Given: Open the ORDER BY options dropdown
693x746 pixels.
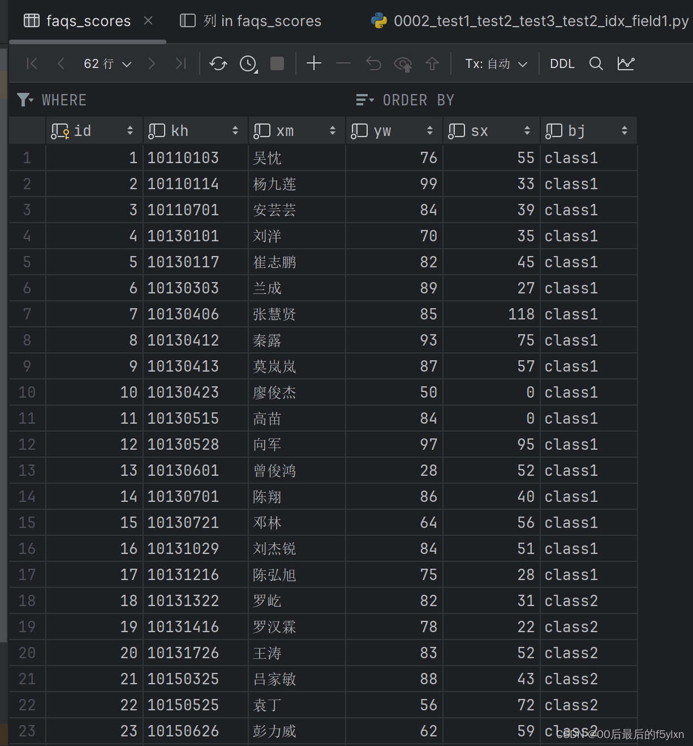Looking at the screenshot, I should click(x=365, y=100).
